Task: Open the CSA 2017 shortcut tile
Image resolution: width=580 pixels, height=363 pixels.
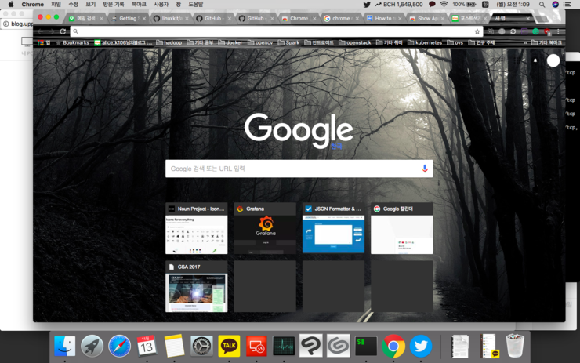Action: (197, 286)
